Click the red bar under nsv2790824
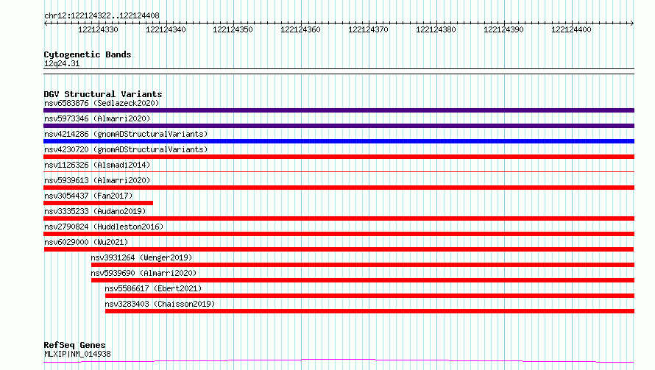Screen dimensions: 655x370 coord(339,234)
